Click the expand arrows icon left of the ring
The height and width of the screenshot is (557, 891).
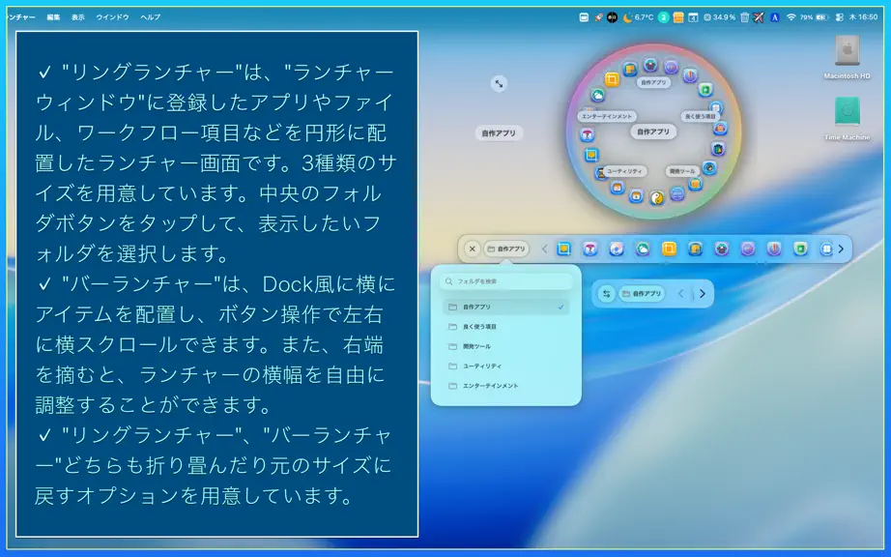(x=499, y=84)
